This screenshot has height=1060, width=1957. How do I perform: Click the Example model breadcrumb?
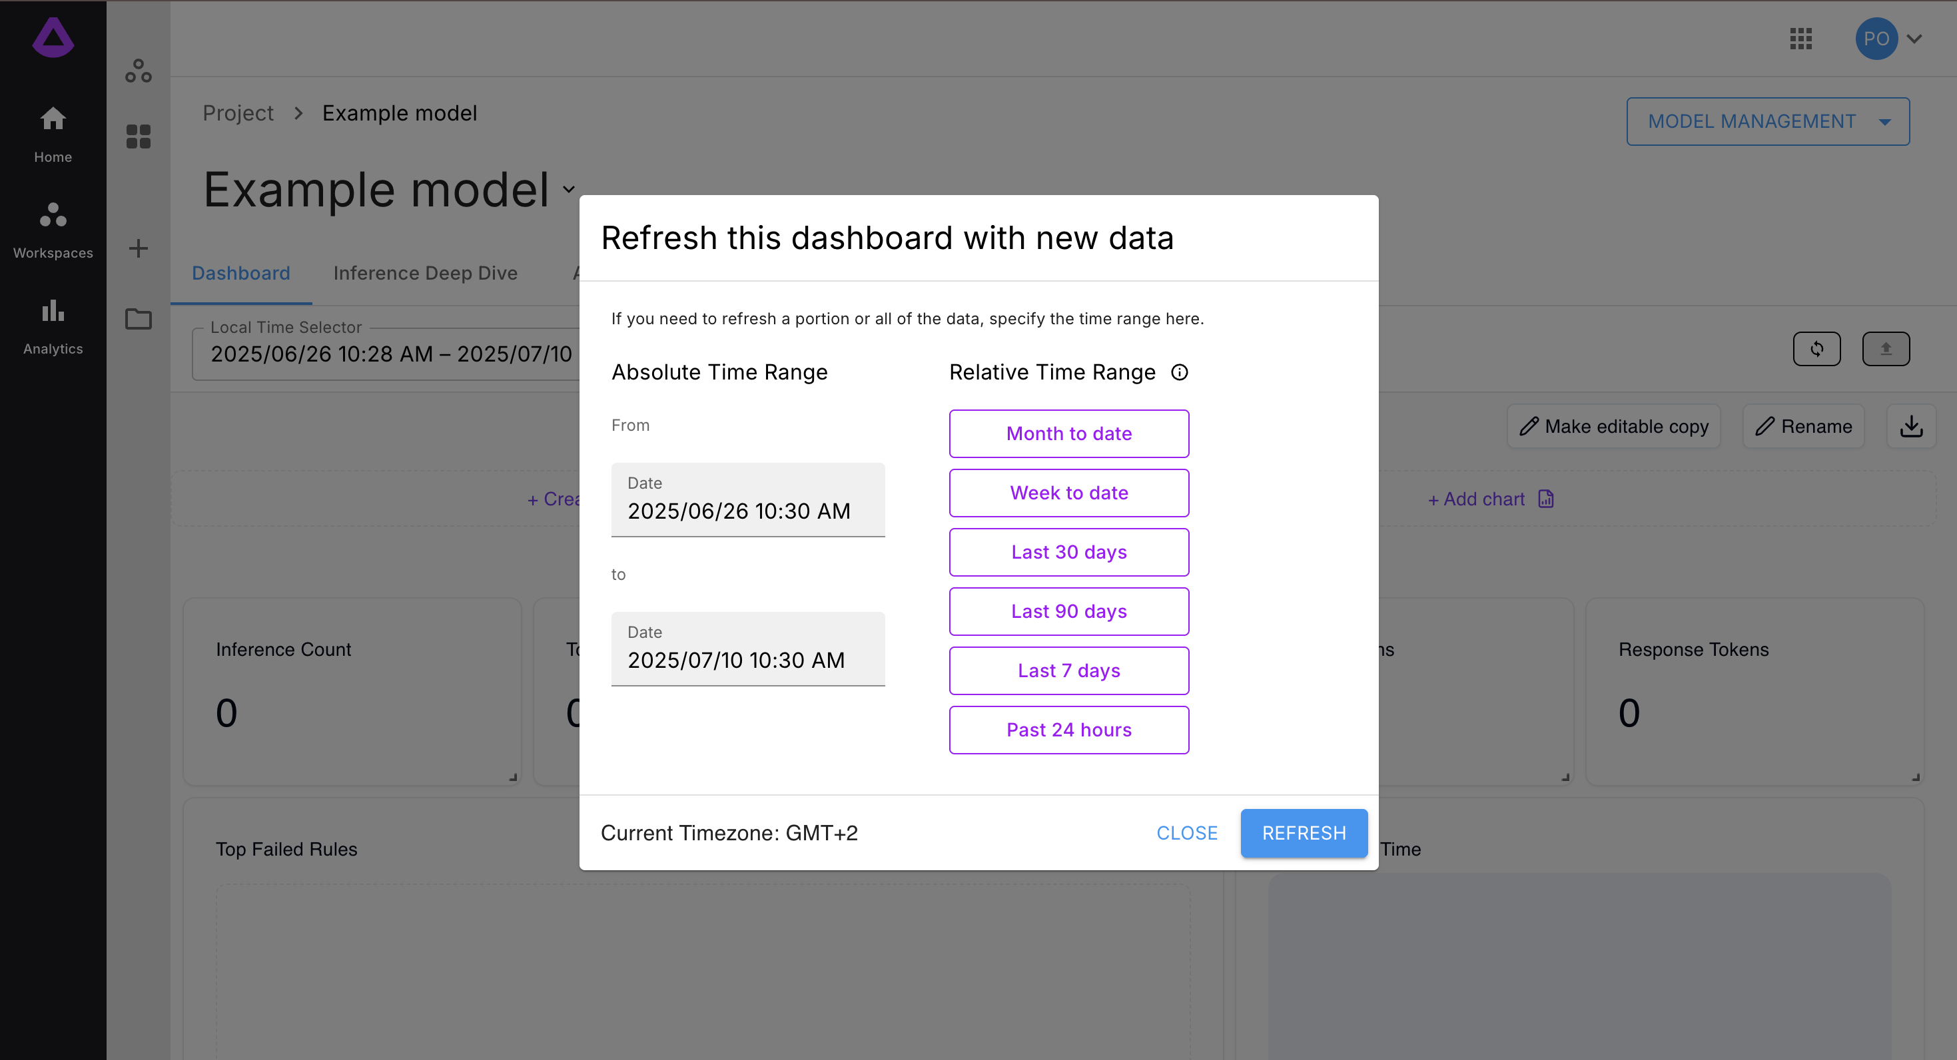(400, 113)
